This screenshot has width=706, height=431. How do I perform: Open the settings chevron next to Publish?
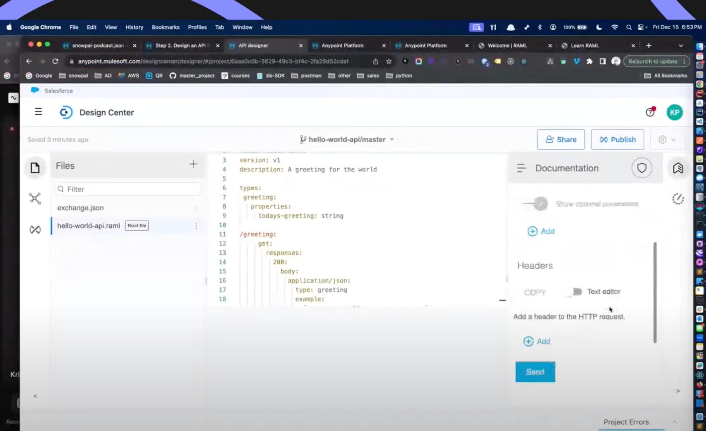point(667,139)
